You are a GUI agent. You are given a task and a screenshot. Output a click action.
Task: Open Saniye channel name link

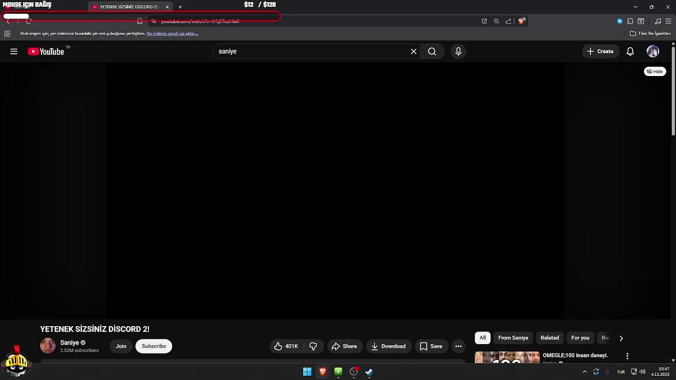[69, 343]
